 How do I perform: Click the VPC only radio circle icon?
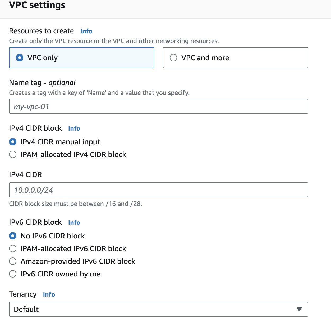(x=20, y=58)
